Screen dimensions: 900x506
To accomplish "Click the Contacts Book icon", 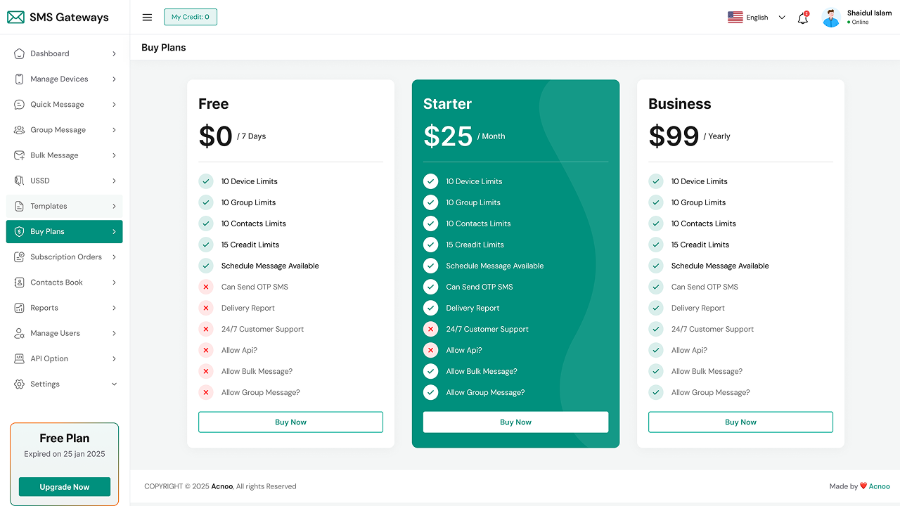I will (19, 283).
